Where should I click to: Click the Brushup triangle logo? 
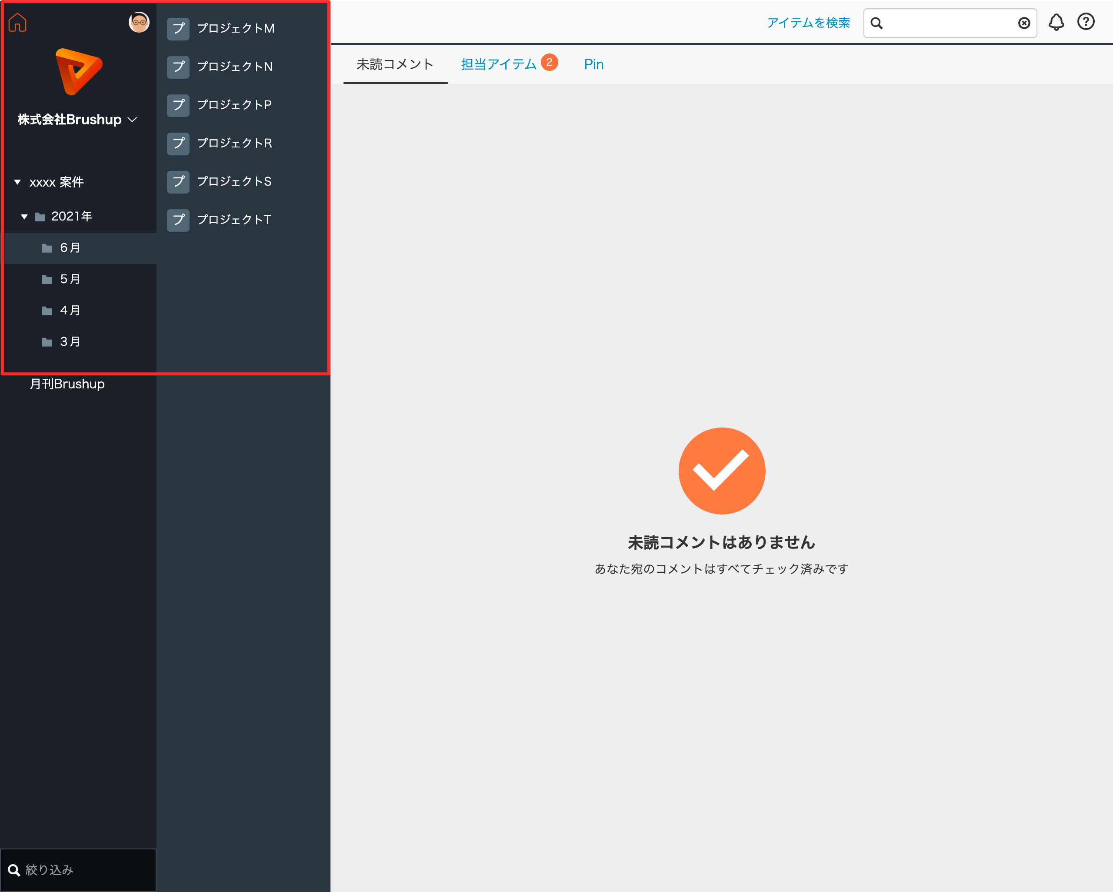point(78,71)
